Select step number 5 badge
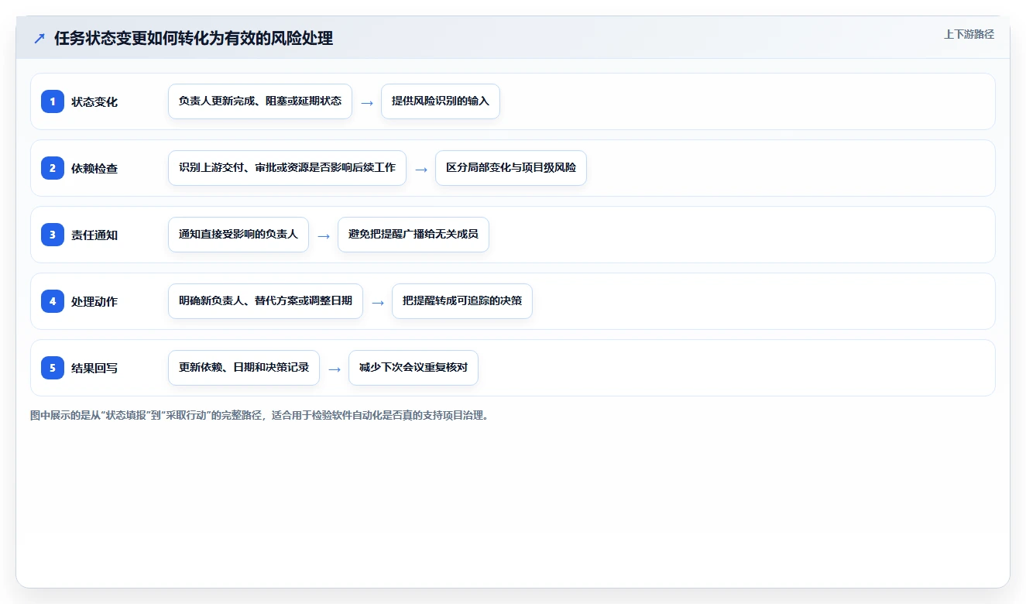This screenshot has width=1026, height=604. [53, 368]
